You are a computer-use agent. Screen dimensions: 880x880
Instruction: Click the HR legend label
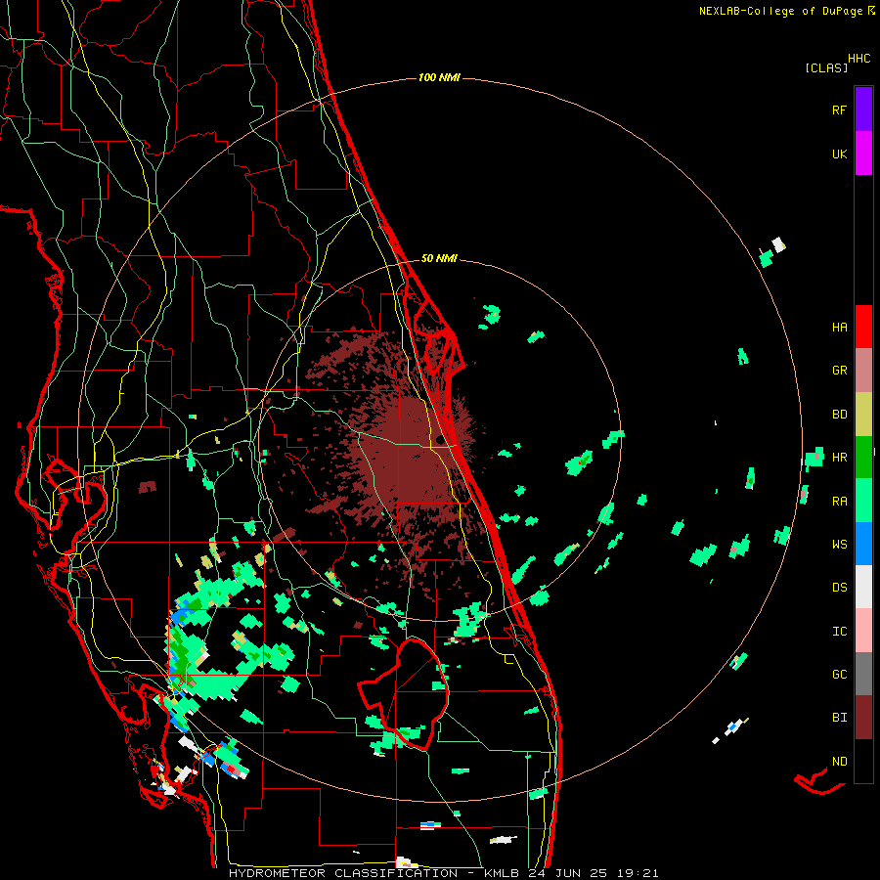coord(839,458)
